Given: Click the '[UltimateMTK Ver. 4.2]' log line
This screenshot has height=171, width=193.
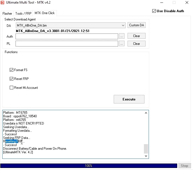Looking at the screenshot, I should point(18,152).
